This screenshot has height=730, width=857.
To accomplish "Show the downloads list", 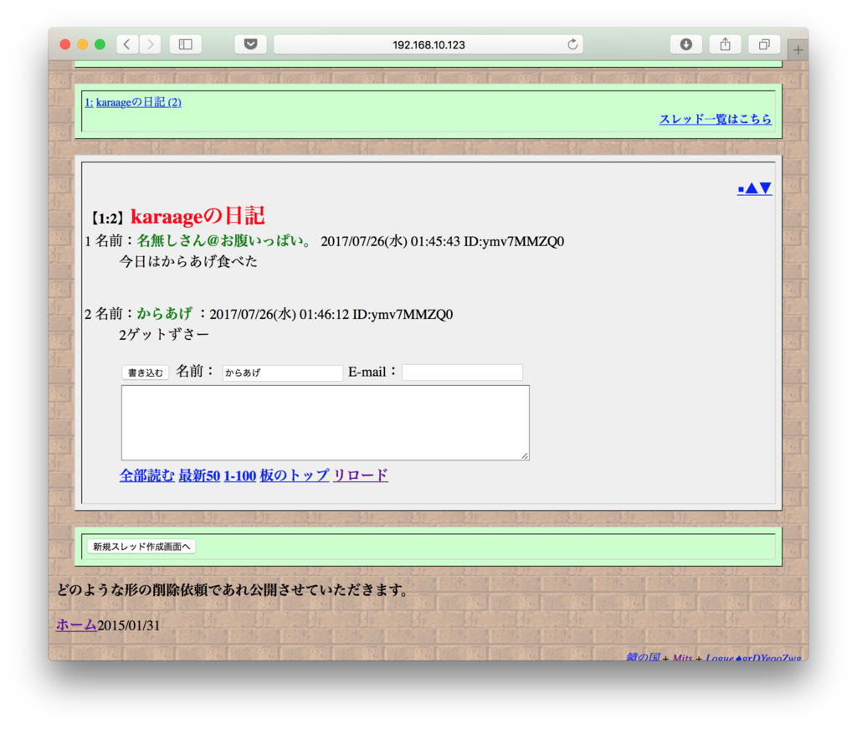I will pyautogui.click(x=686, y=44).
